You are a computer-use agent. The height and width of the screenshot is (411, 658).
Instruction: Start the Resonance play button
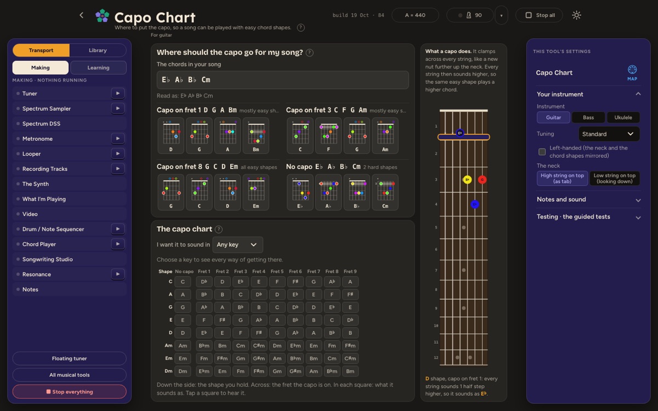pyautogui.click(x=118, y=275)
